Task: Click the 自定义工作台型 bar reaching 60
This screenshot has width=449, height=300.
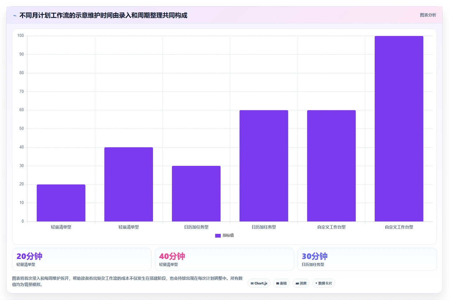Action: click(331, 166)
